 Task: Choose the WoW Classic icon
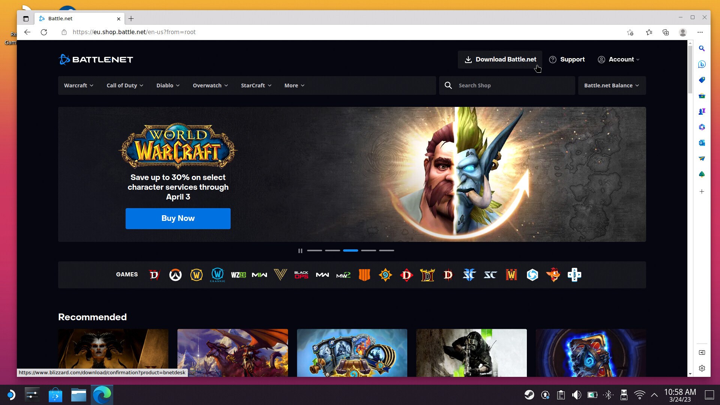click(217, 275)
